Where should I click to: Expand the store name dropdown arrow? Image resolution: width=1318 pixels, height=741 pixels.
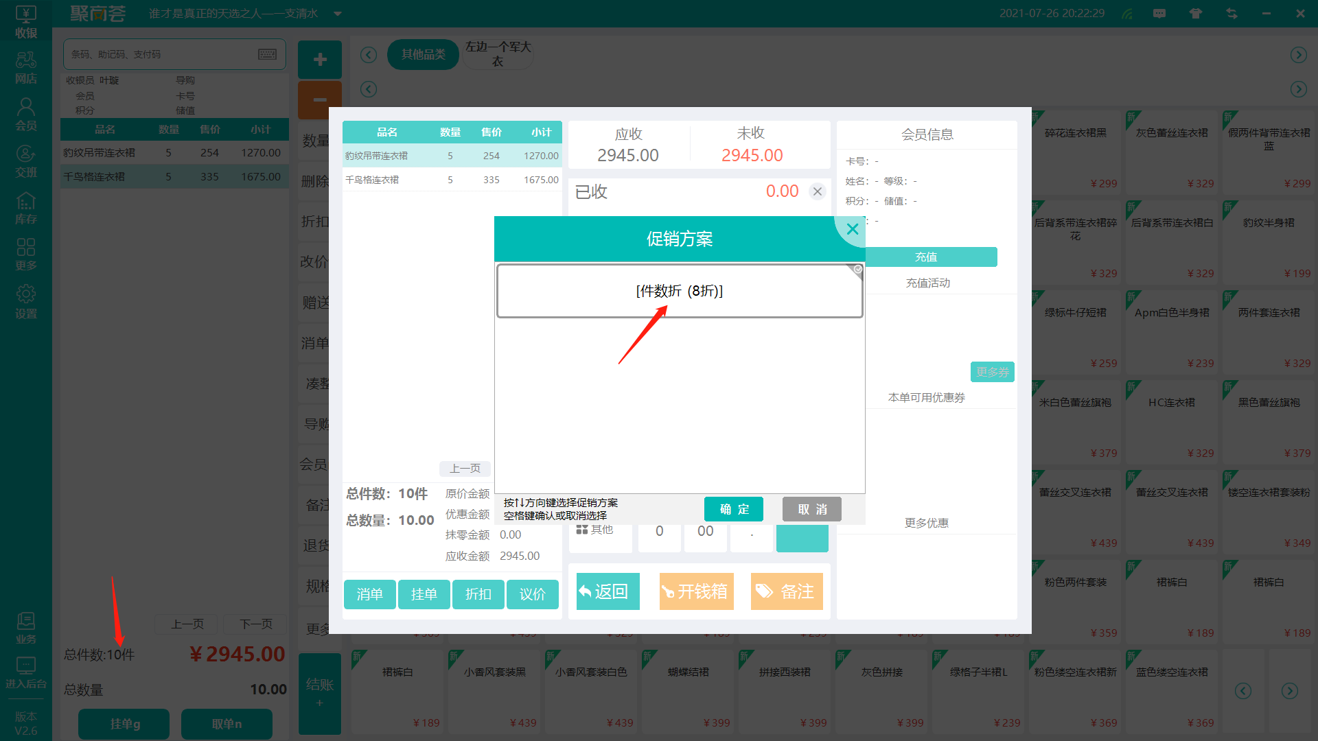tap(337, 14)
